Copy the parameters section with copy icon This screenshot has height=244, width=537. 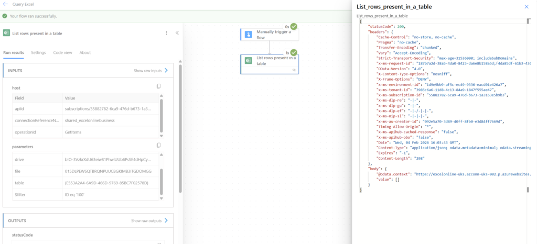click(158, 145)
